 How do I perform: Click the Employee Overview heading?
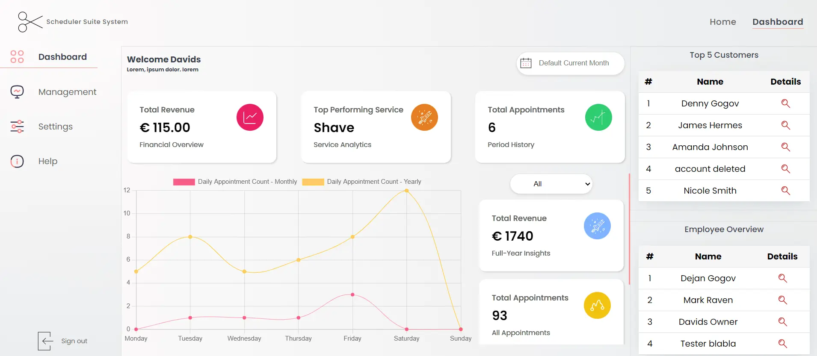tap(724, 229)
